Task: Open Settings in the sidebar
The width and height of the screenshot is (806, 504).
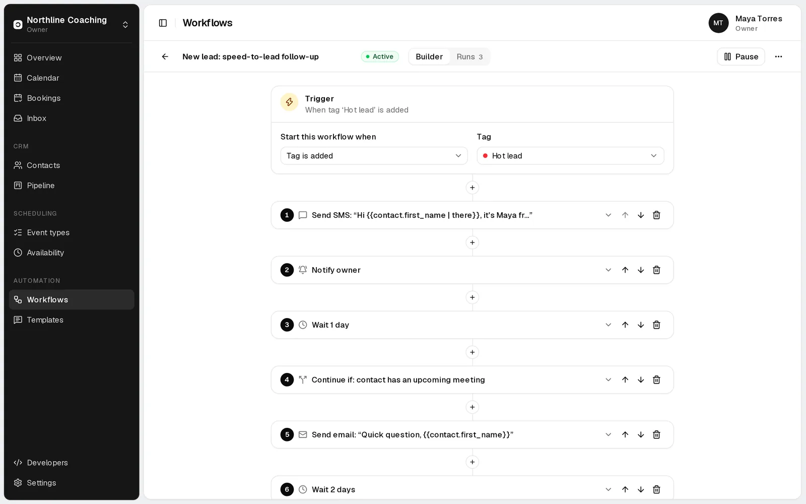Action: pos(72,483)
